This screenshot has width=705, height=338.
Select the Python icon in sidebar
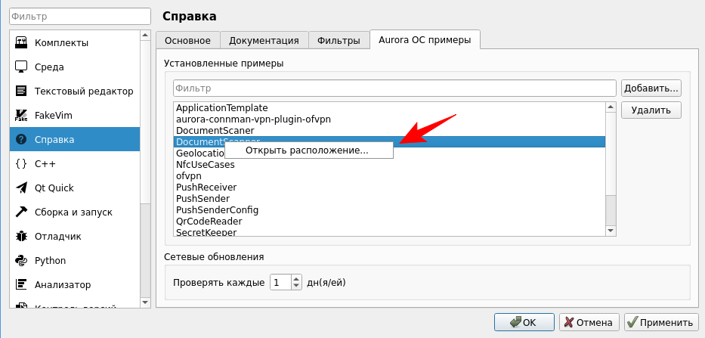21,260
